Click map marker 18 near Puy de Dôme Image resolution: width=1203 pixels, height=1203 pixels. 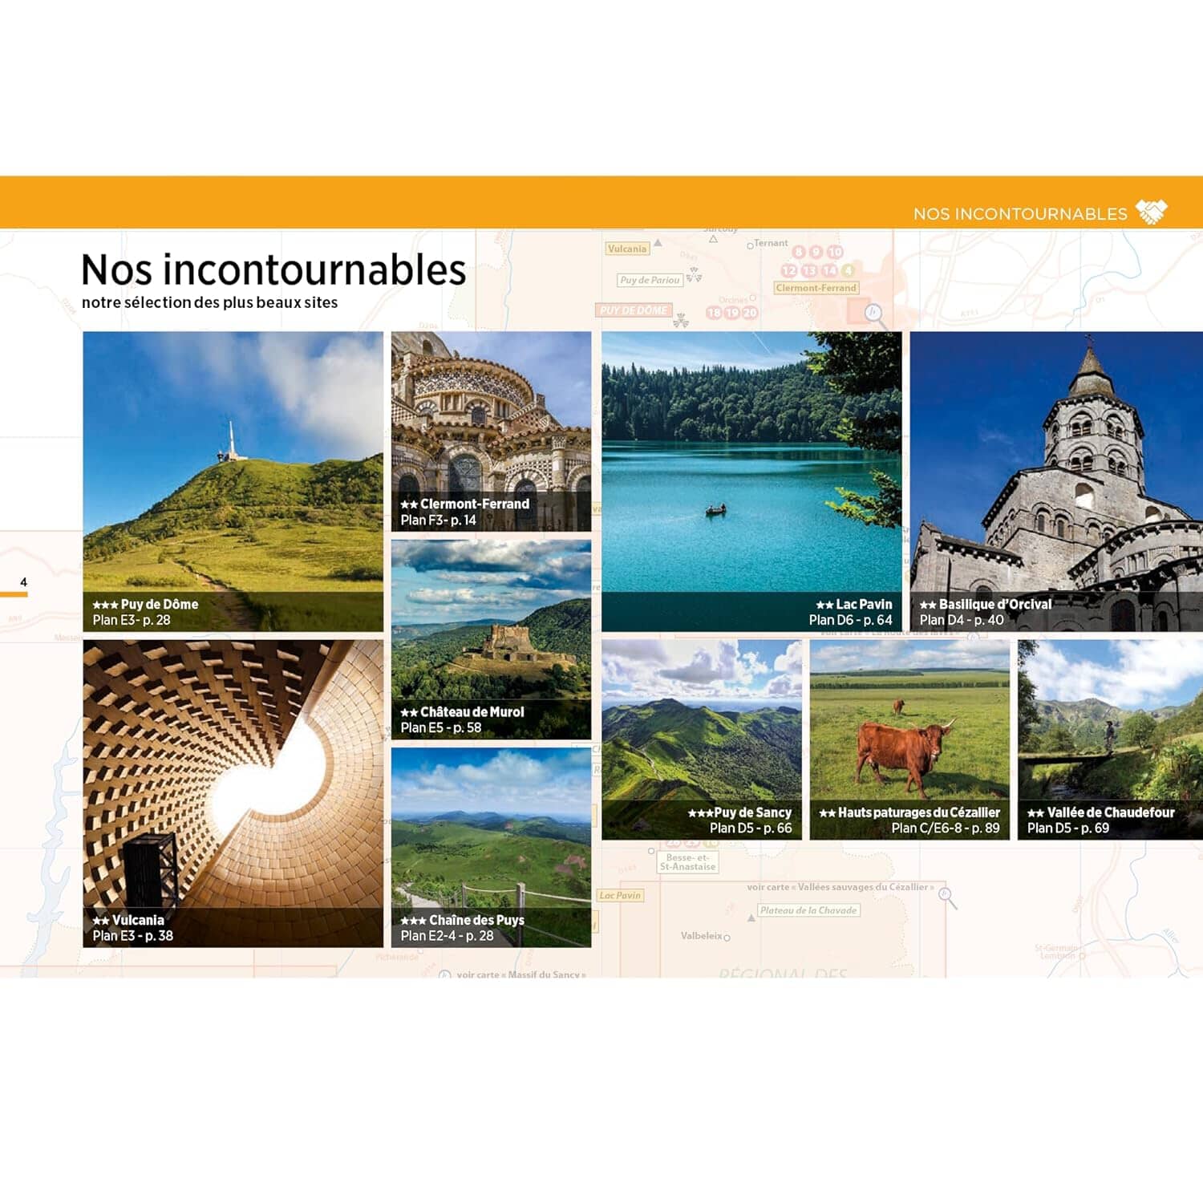(715, 312)
